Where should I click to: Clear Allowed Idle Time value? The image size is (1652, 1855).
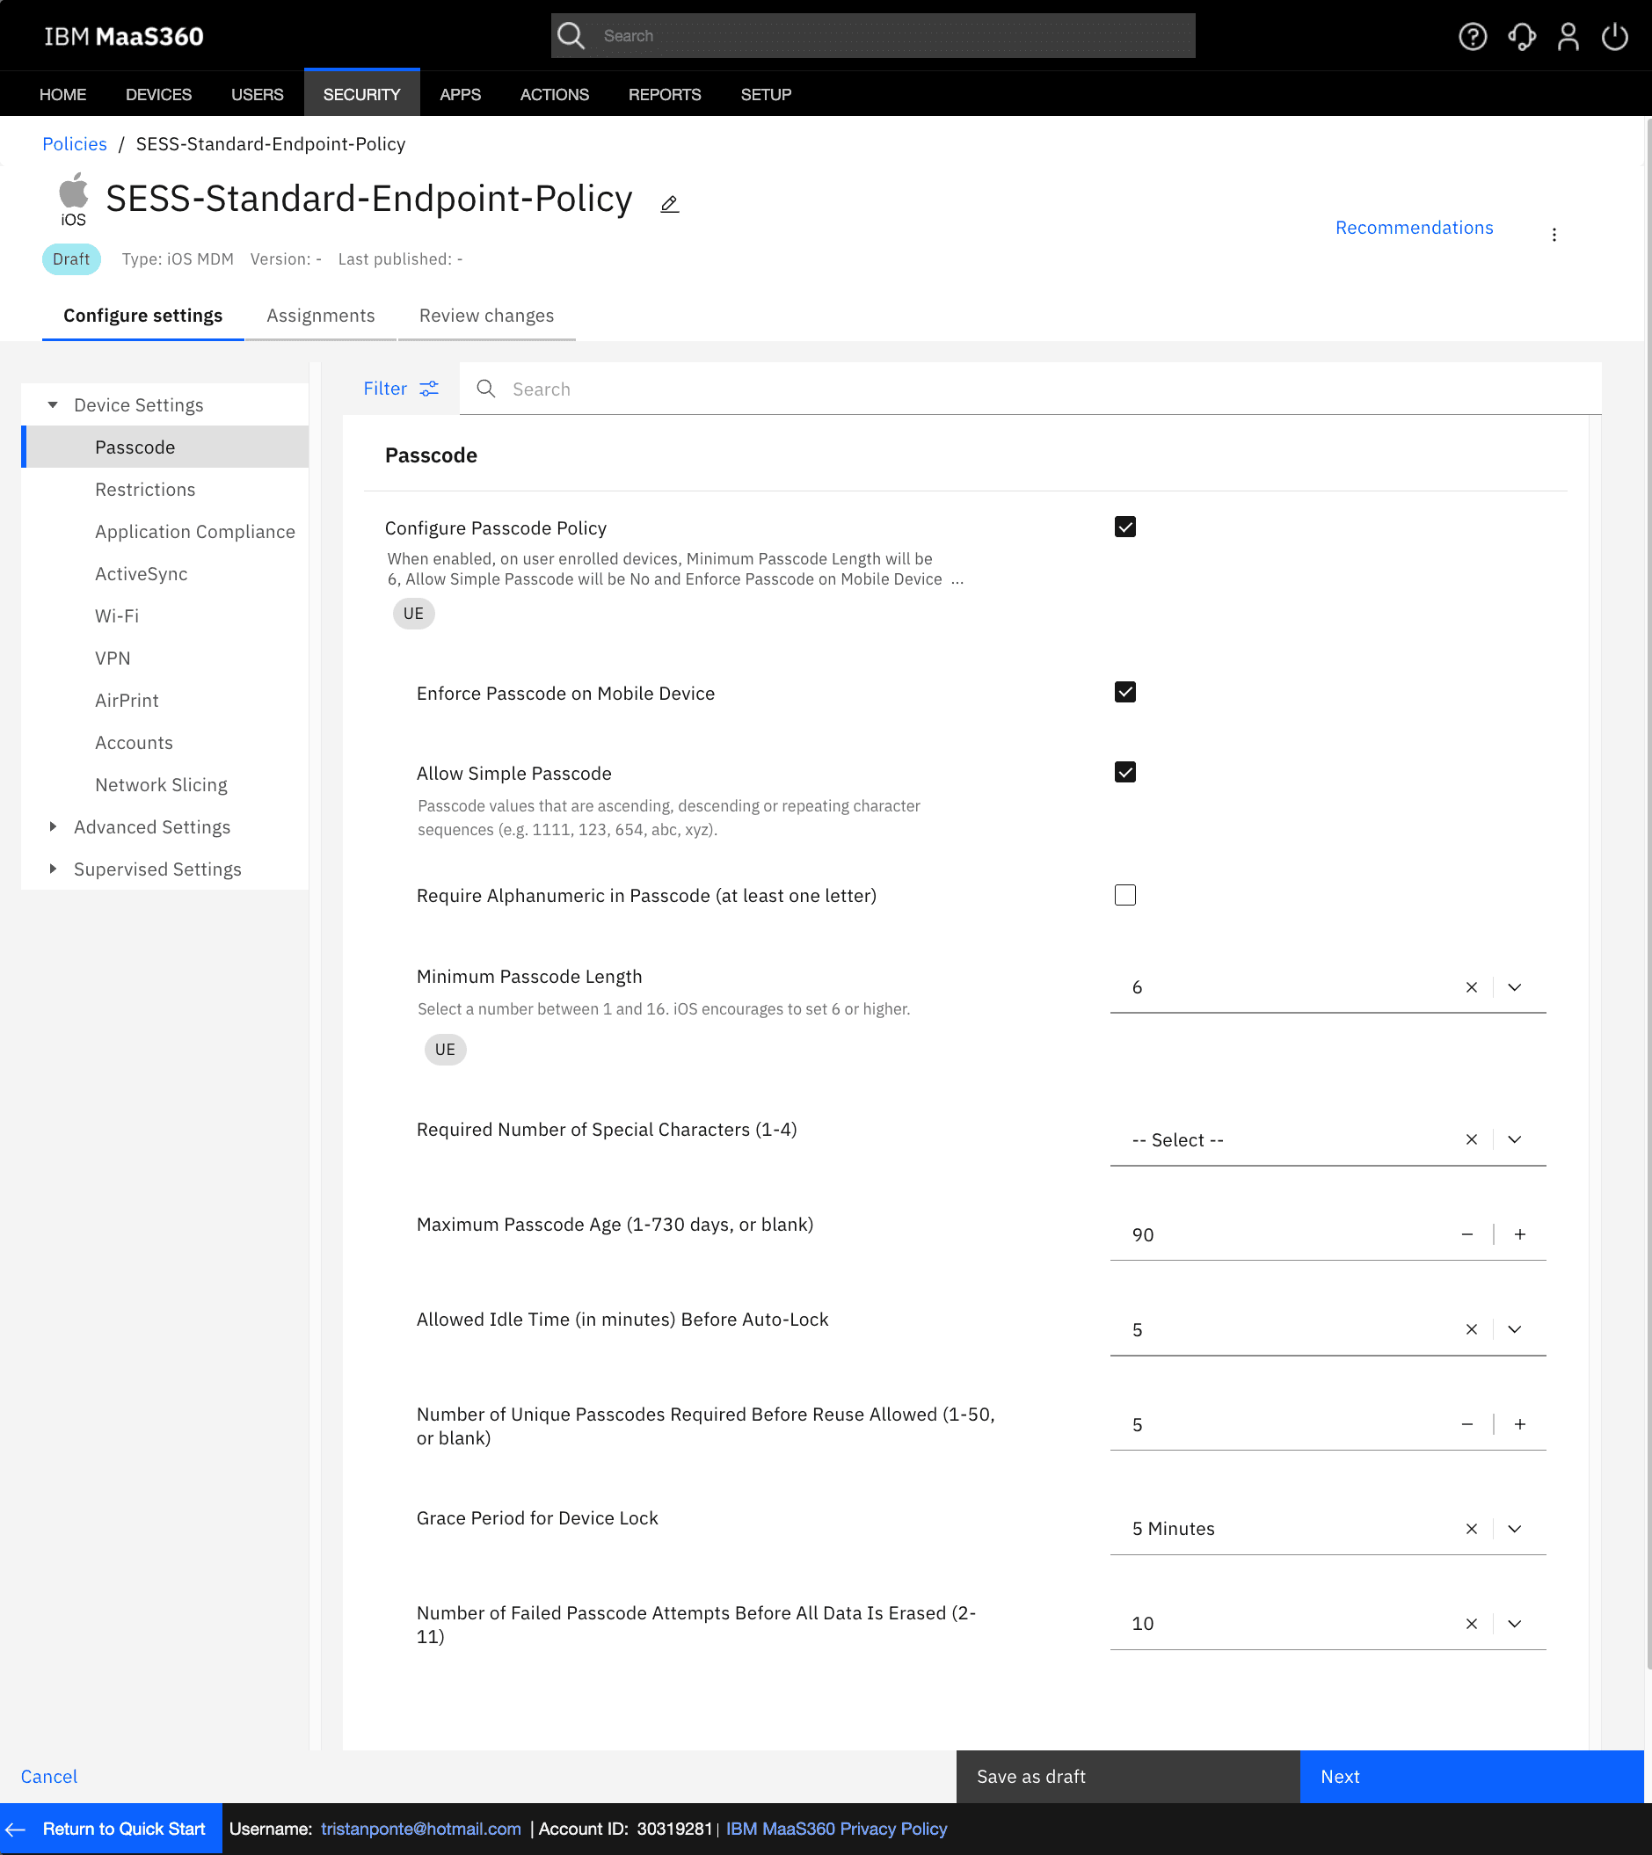coord(1472,1329)
